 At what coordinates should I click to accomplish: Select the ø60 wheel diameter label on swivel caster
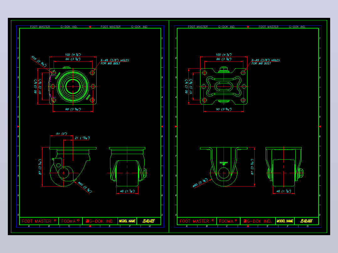point(85,187)
